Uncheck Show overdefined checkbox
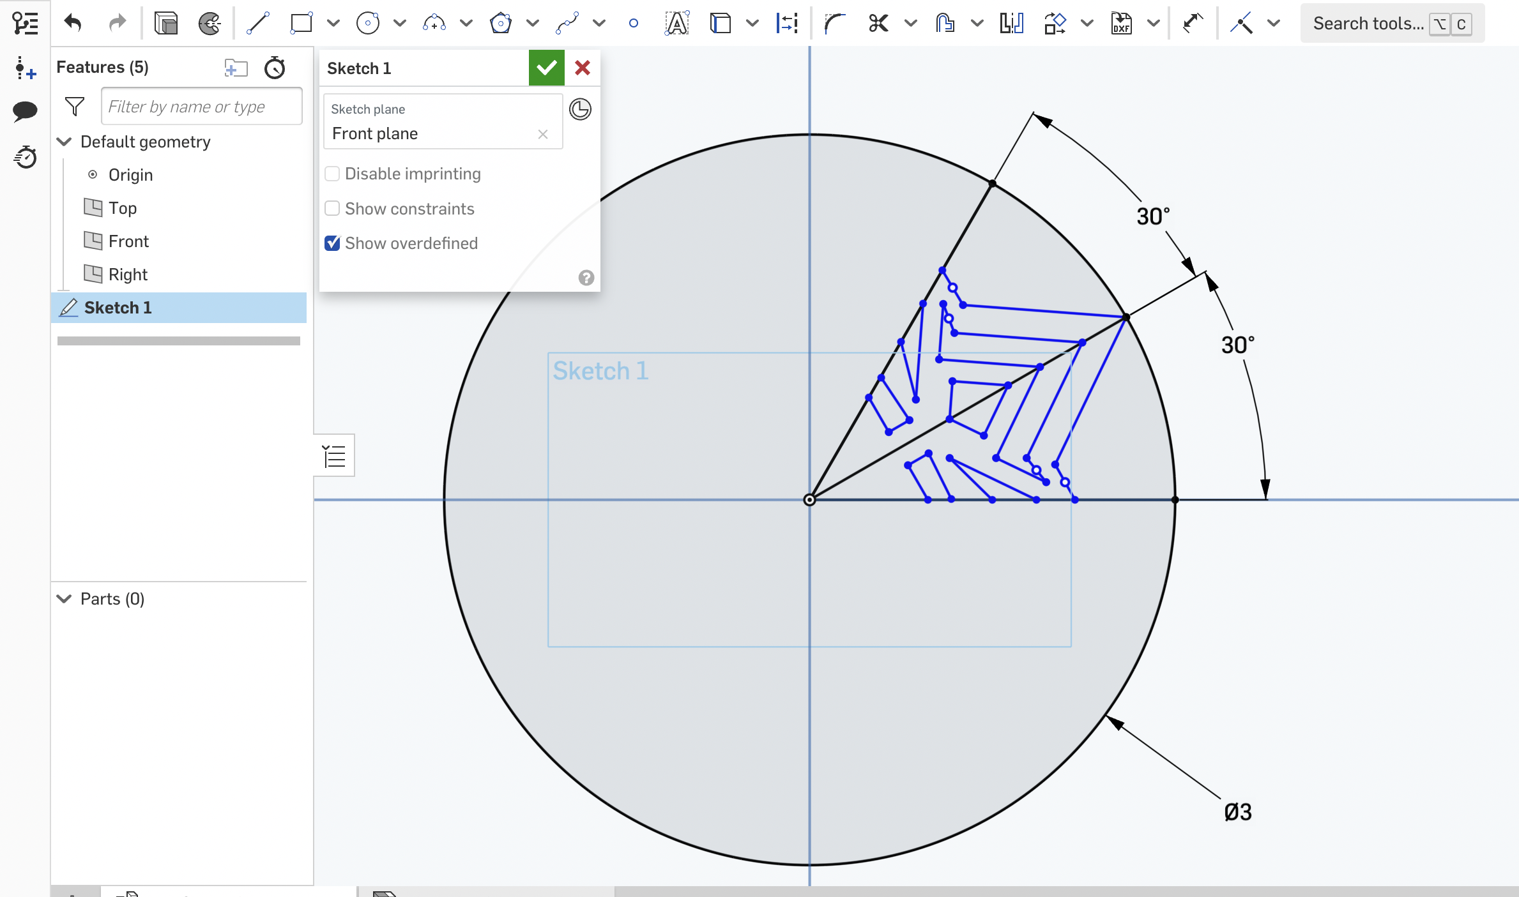Image resolution: width=1519 pixels, height=897 pixels. pos(332,243)
